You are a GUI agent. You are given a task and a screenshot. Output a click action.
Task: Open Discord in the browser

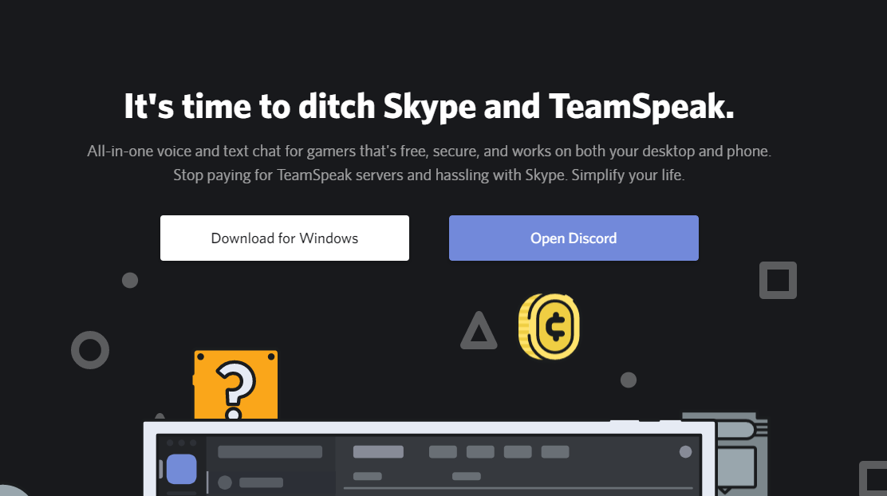click(574, 238)
